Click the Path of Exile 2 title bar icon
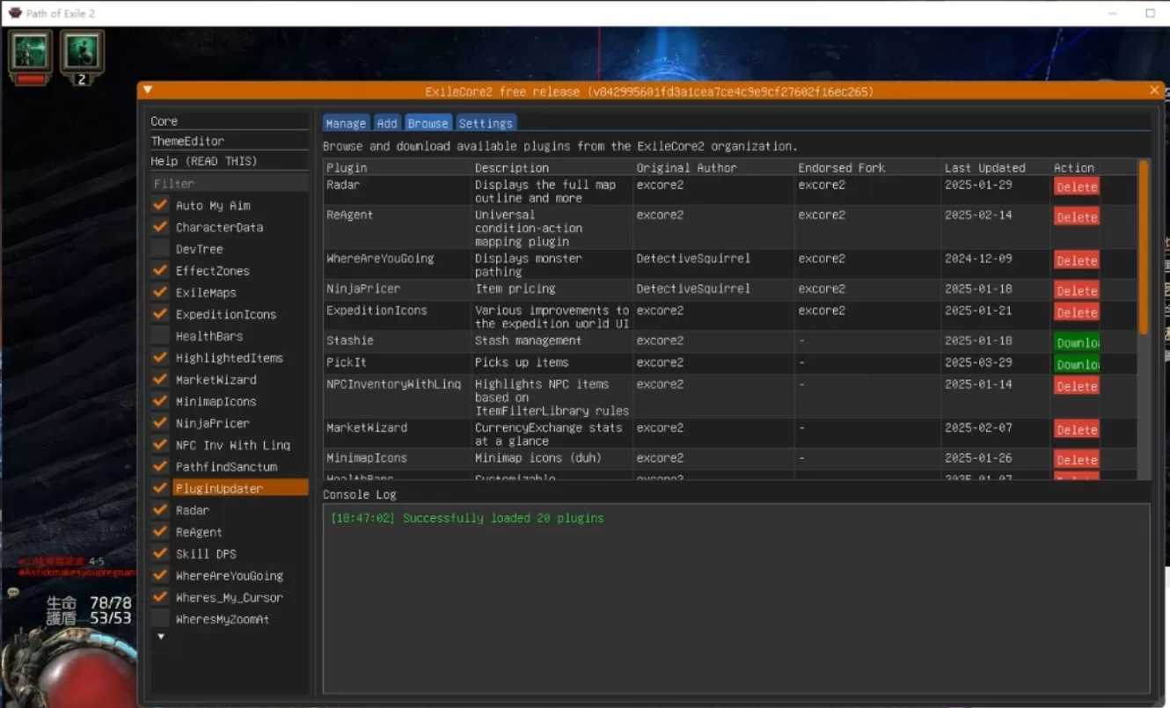The height and width of the screenshot is (708, 1170). click(15, 13)
